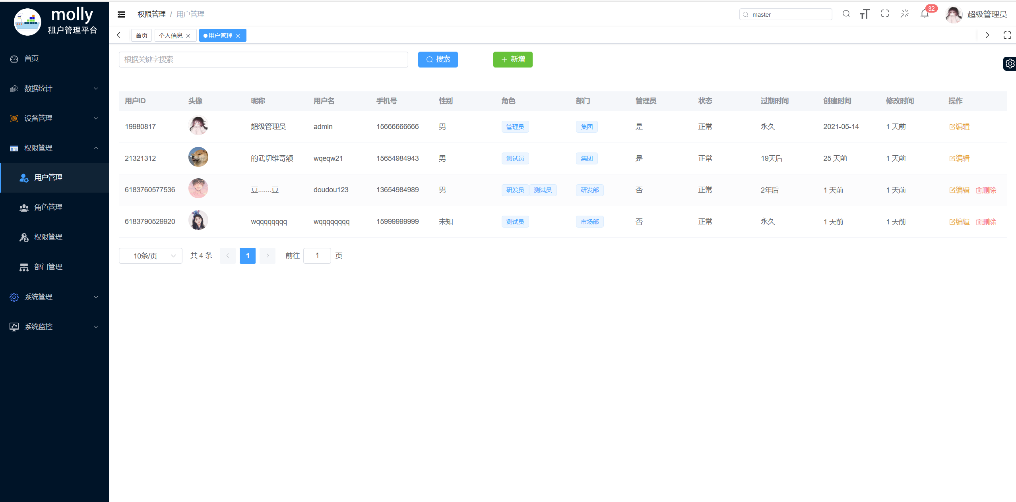Viewport: 1016px width, 502px height.
Task: Open the floating settings gear panel
Action: tap(1010, 64)
